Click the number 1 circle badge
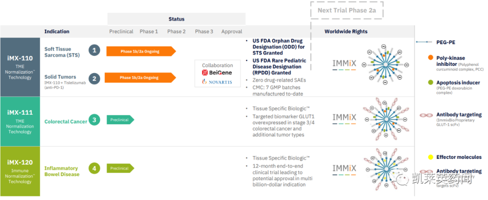The height and width of the screenshot is (200, 488). pyautogui.click(x=94, y=50)
